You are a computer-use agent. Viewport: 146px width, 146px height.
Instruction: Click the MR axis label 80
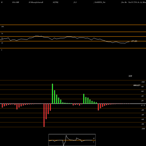click(142, 87)
